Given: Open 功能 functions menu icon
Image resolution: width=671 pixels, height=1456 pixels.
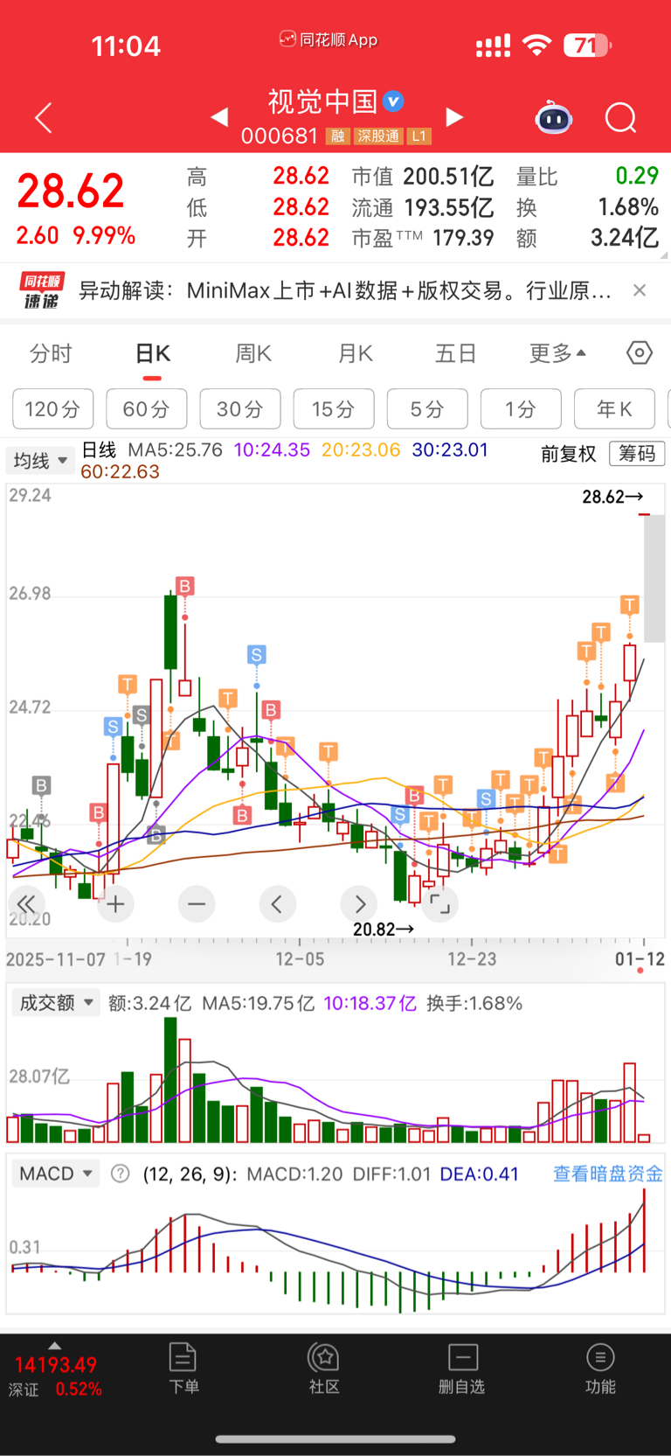Looking at the screenshot, I should point(600,1369).
